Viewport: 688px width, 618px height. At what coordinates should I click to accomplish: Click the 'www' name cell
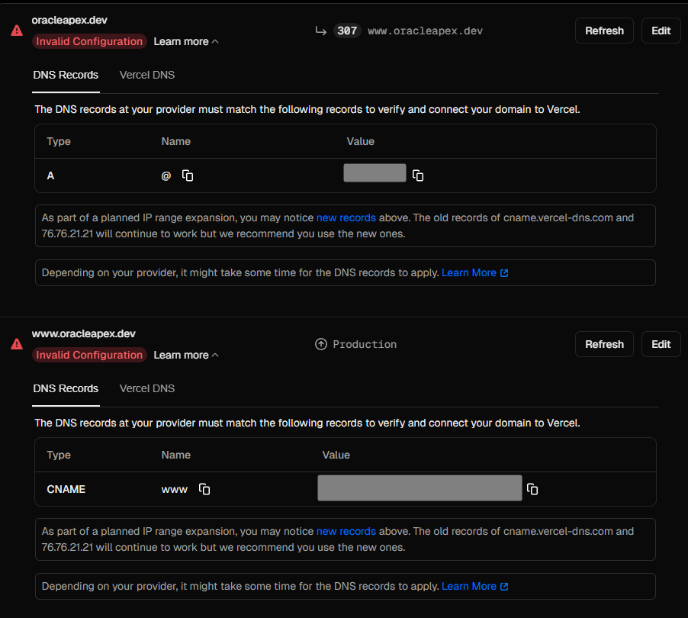(174, 489)
